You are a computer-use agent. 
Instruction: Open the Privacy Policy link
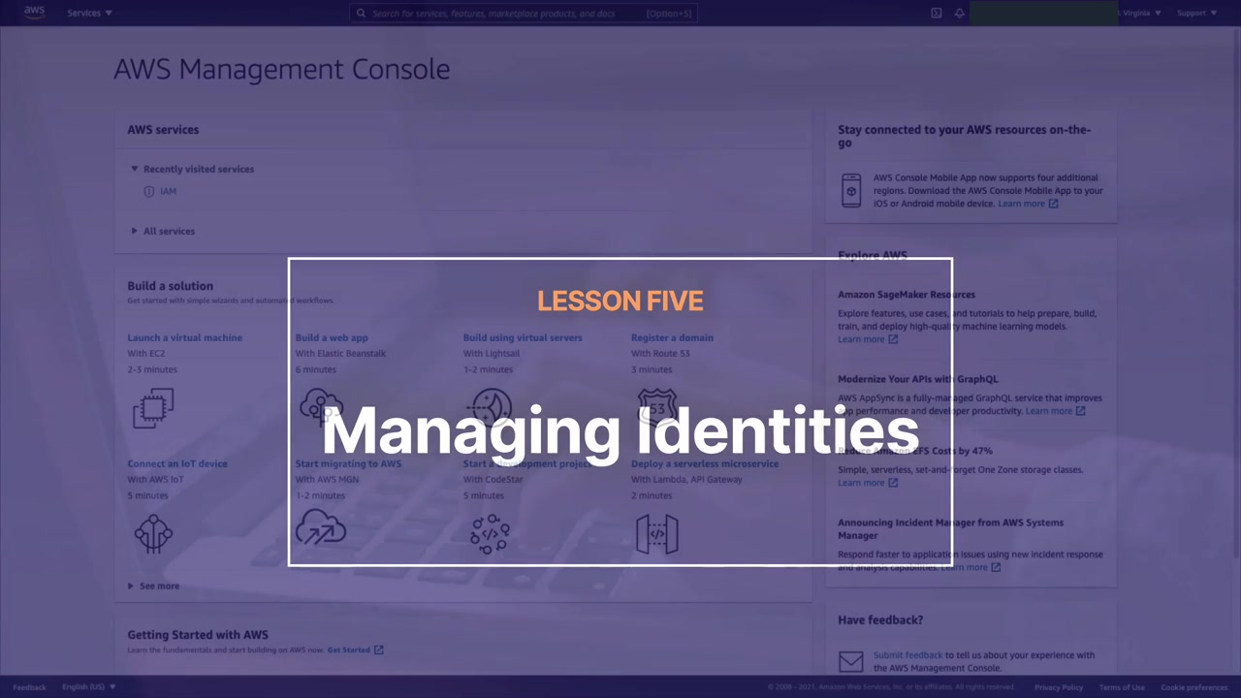pos(1059,687)
